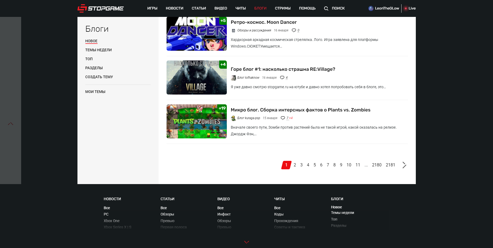493x248 pixels.
Task: Click the LeonTheGLow user avatar
Action: pos(371,8)
